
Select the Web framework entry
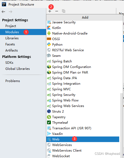(x=83, y=139)
